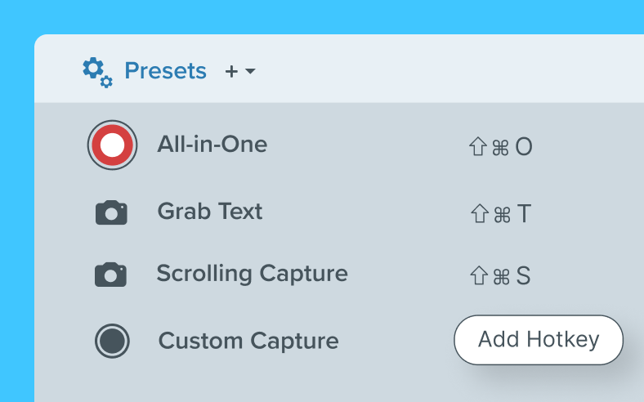The height and width of the screenshot is (402, 644).
Task: Click the All-in-One hotkey shortcut
Action: click(499, 147)
